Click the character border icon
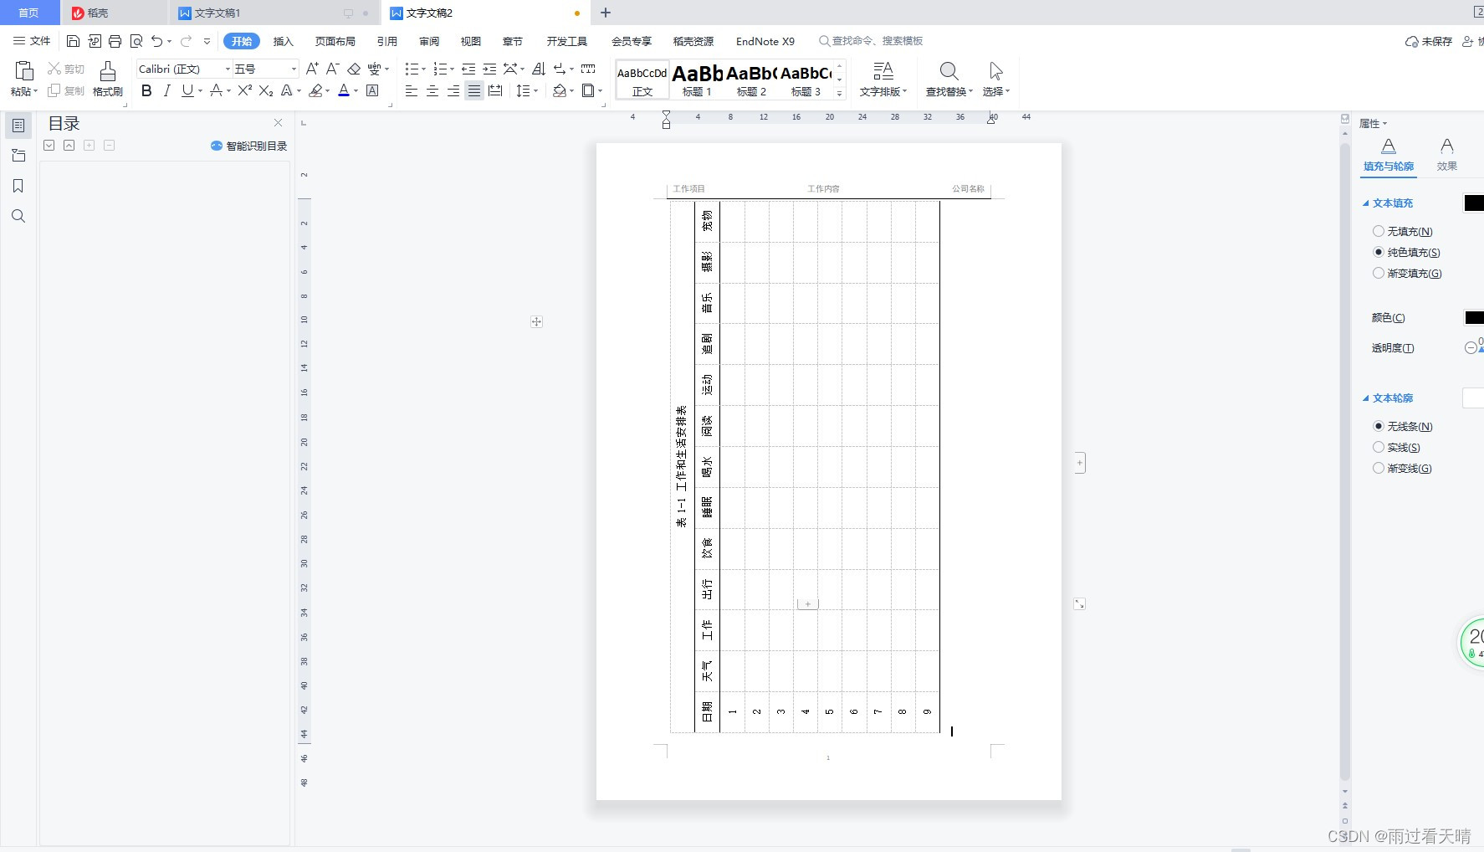 pyautogui.click(x=373, y=91)
